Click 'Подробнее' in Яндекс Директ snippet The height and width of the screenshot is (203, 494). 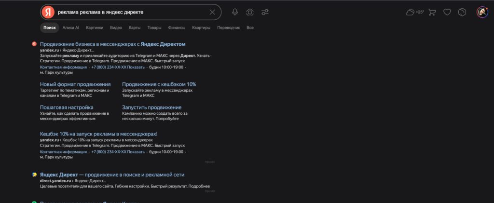pos(199,186)
